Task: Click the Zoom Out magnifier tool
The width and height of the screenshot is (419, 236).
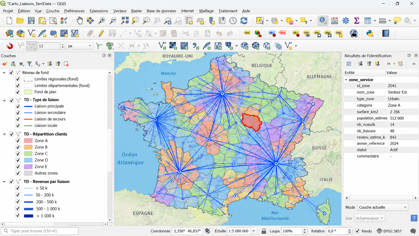Action: [x=113, y=21]
